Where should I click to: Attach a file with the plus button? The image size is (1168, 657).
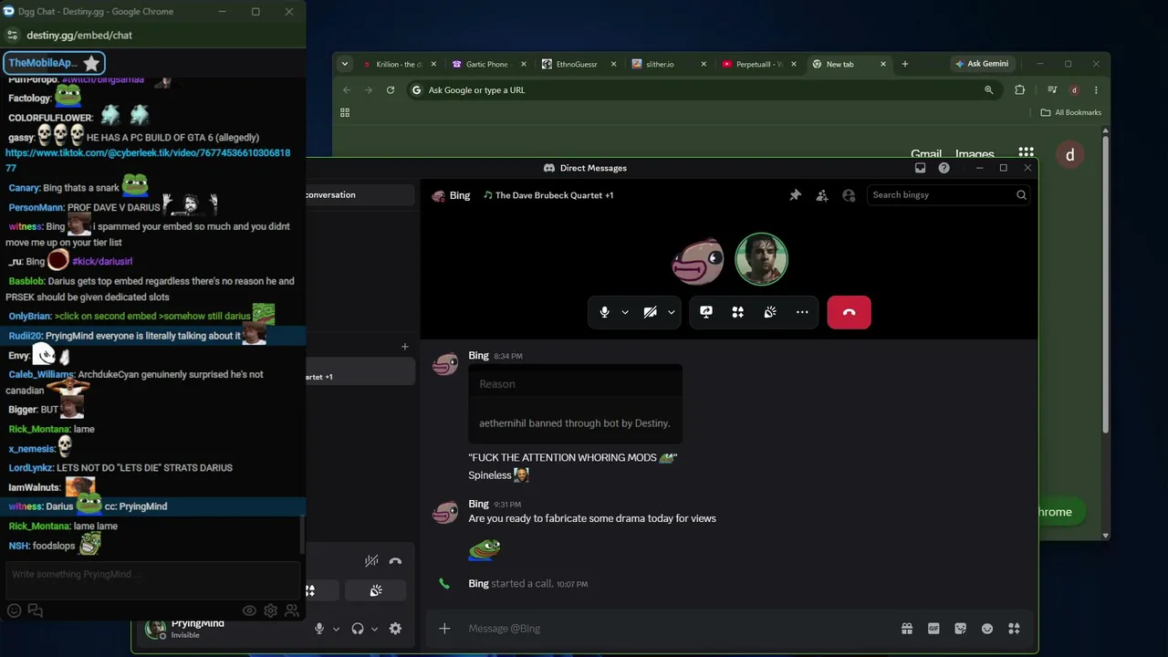pyautogui.click(x=444, y=628)
